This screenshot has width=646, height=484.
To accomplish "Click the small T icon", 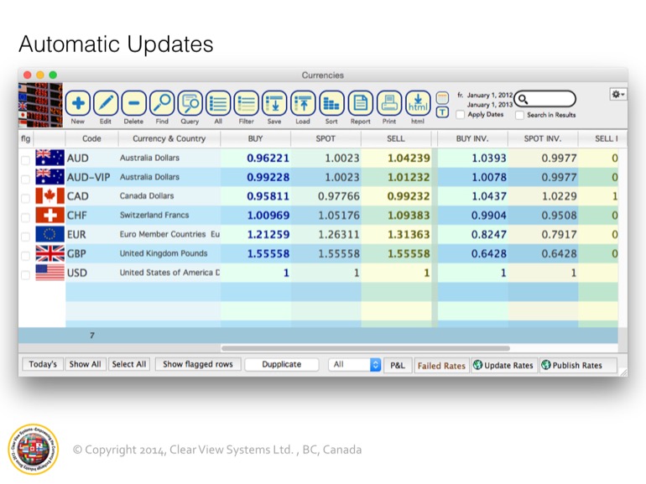I will point(442,112).
